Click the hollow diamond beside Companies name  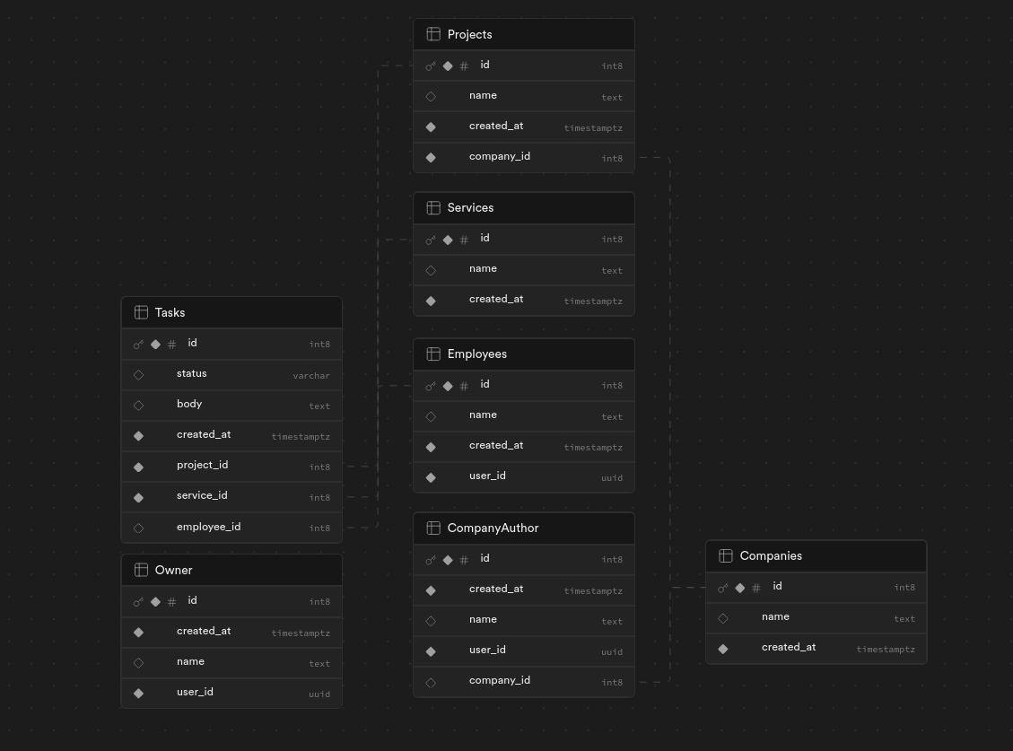[x=723, y=618]
